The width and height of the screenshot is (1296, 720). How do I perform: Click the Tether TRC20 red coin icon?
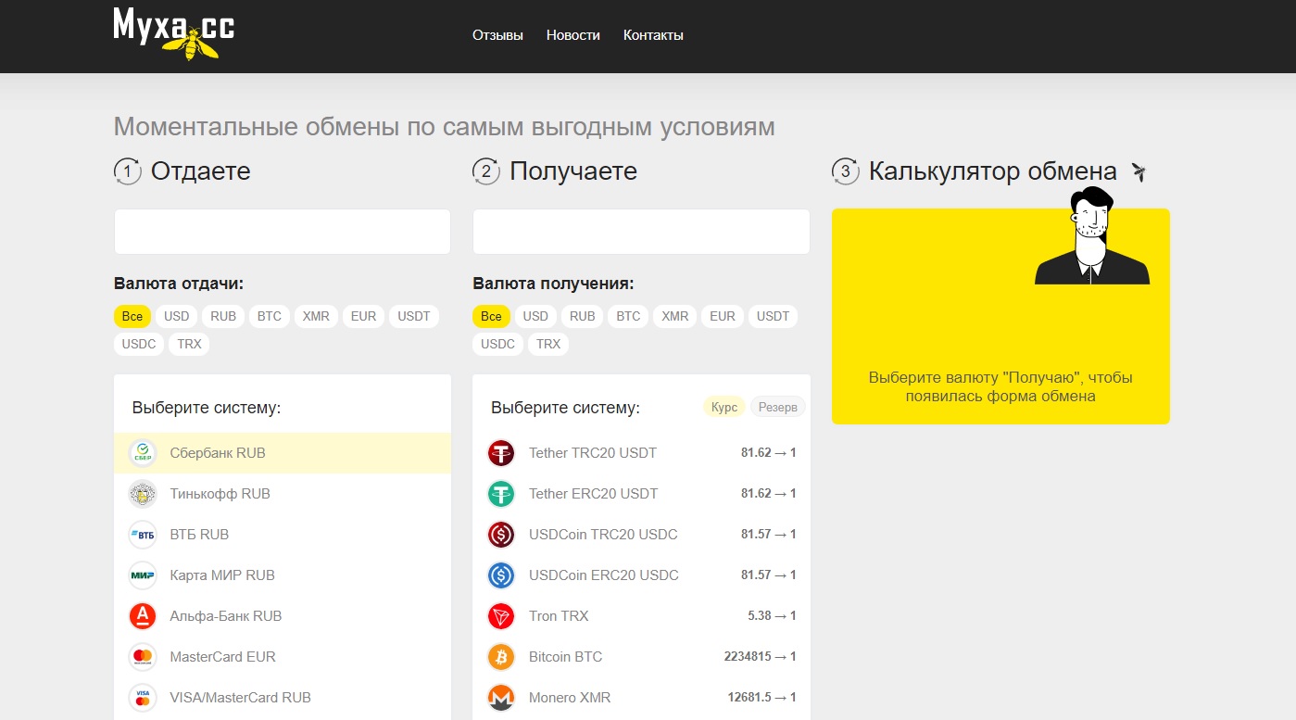pyautogui.click(x=501, y=453)
